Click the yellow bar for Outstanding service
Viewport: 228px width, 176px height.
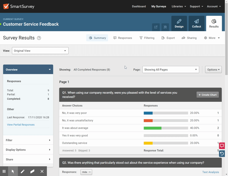click(148, 143)
